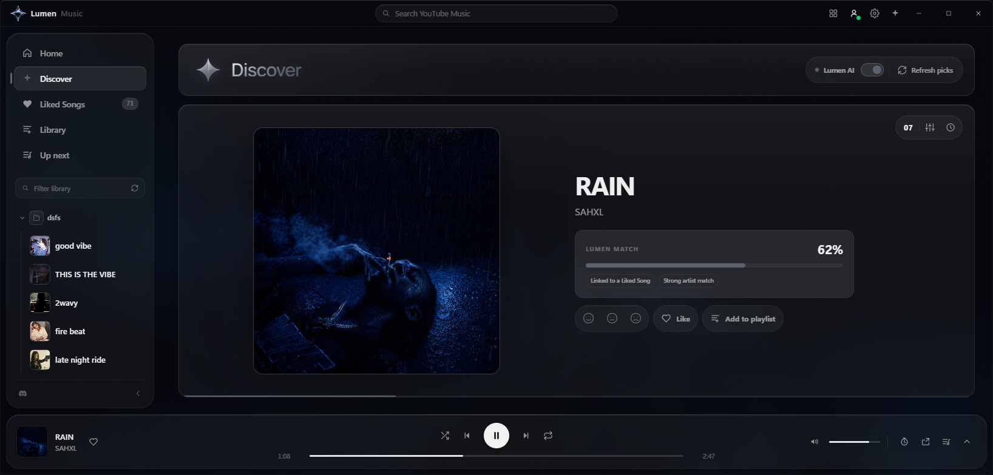Open the history clock icon on Discover card

(951, 127)
